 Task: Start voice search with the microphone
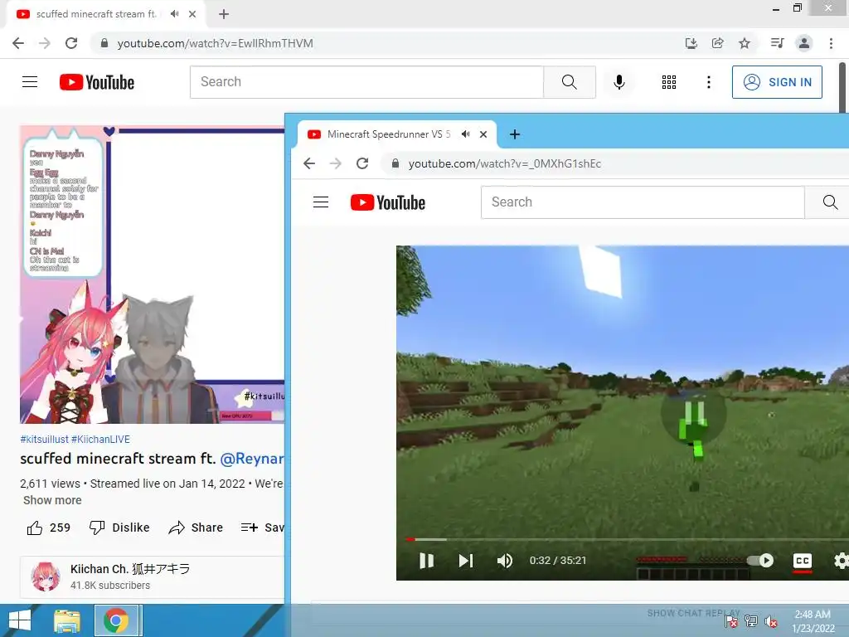point(619,82)
